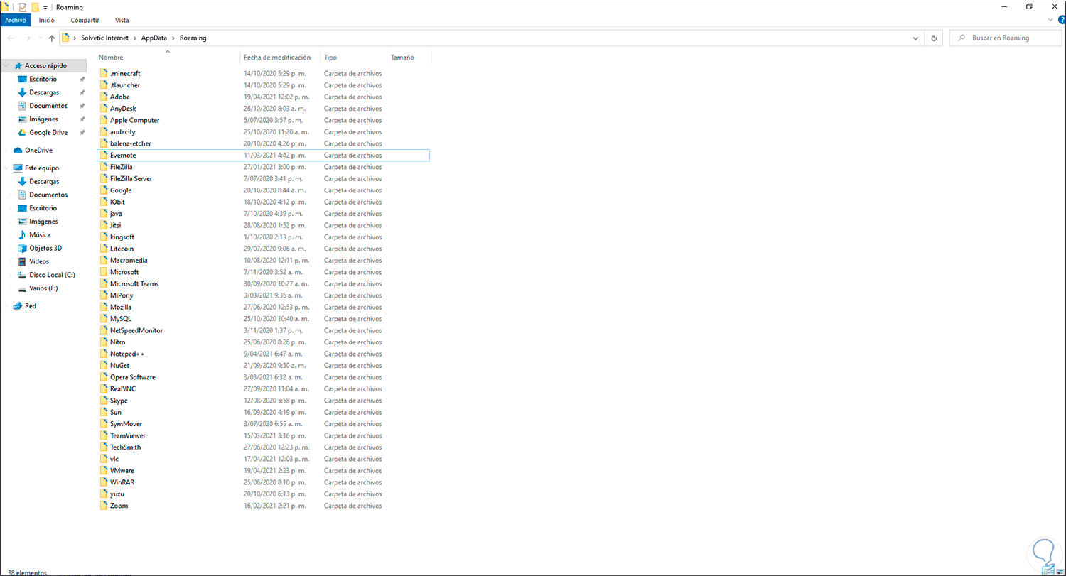Open Documentos under Acceso rápido
1066x576 pixels.
(48, 106)
